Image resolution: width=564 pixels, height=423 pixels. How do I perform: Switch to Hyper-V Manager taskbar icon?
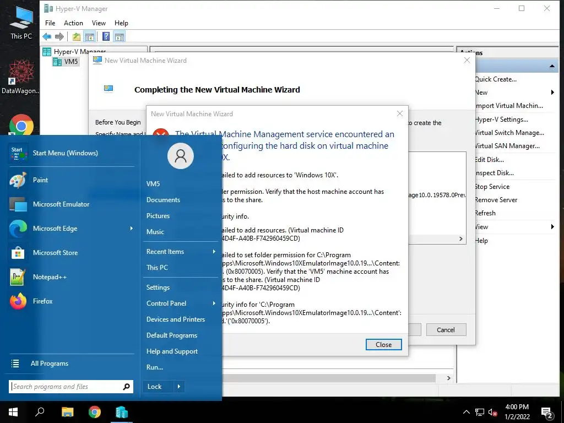point(122,412)
